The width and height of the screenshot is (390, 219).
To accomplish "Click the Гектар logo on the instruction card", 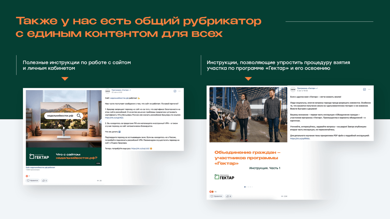I will (224, 177).
